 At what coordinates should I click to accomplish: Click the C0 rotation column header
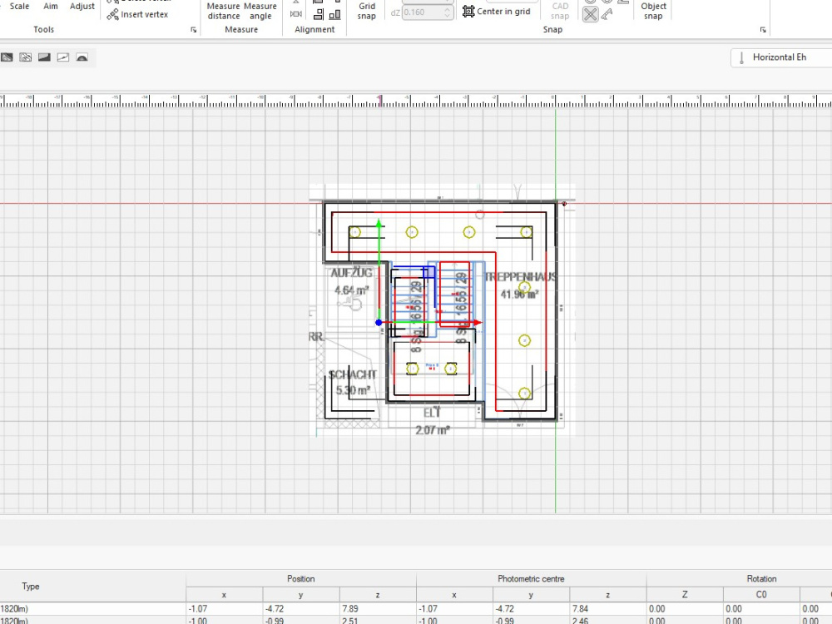(x=761, y=594)
